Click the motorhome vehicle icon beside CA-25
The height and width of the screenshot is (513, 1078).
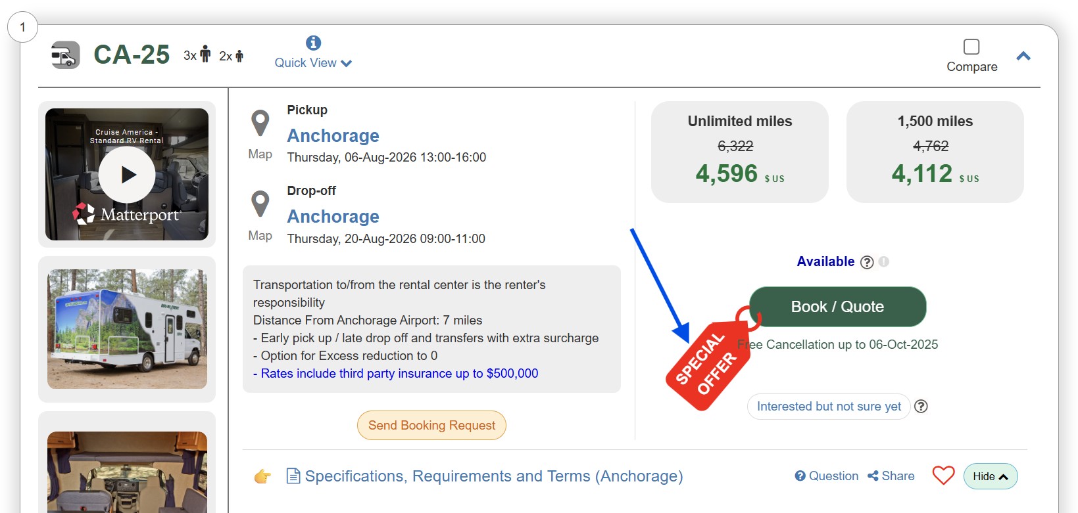coord(65,55)
